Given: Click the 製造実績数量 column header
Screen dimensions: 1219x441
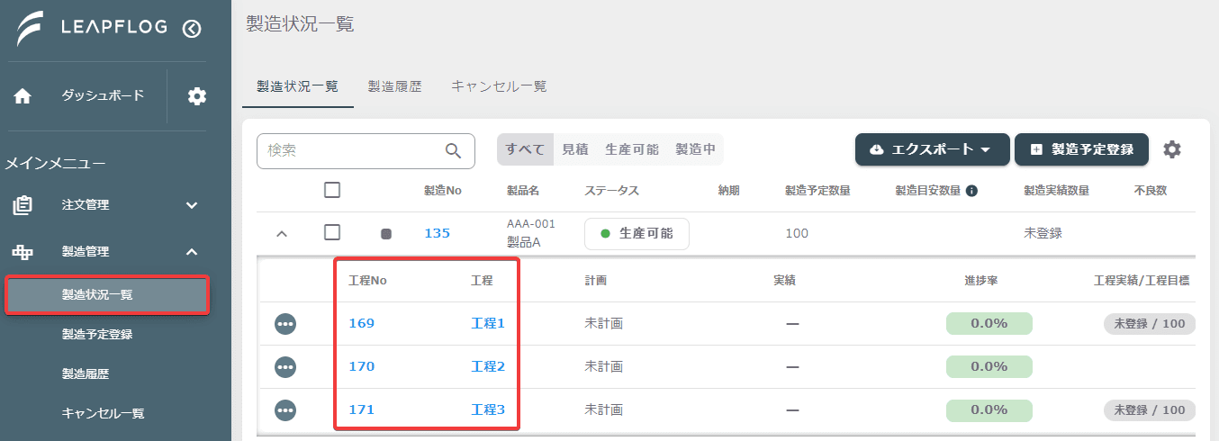Looking at the screenshot, I should pos(1057,191).
